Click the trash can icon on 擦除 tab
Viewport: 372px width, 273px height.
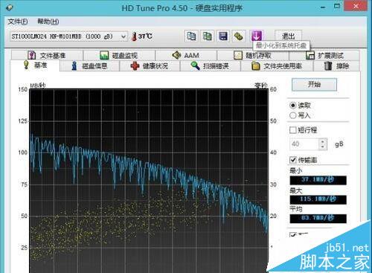[x=328, y=66]
